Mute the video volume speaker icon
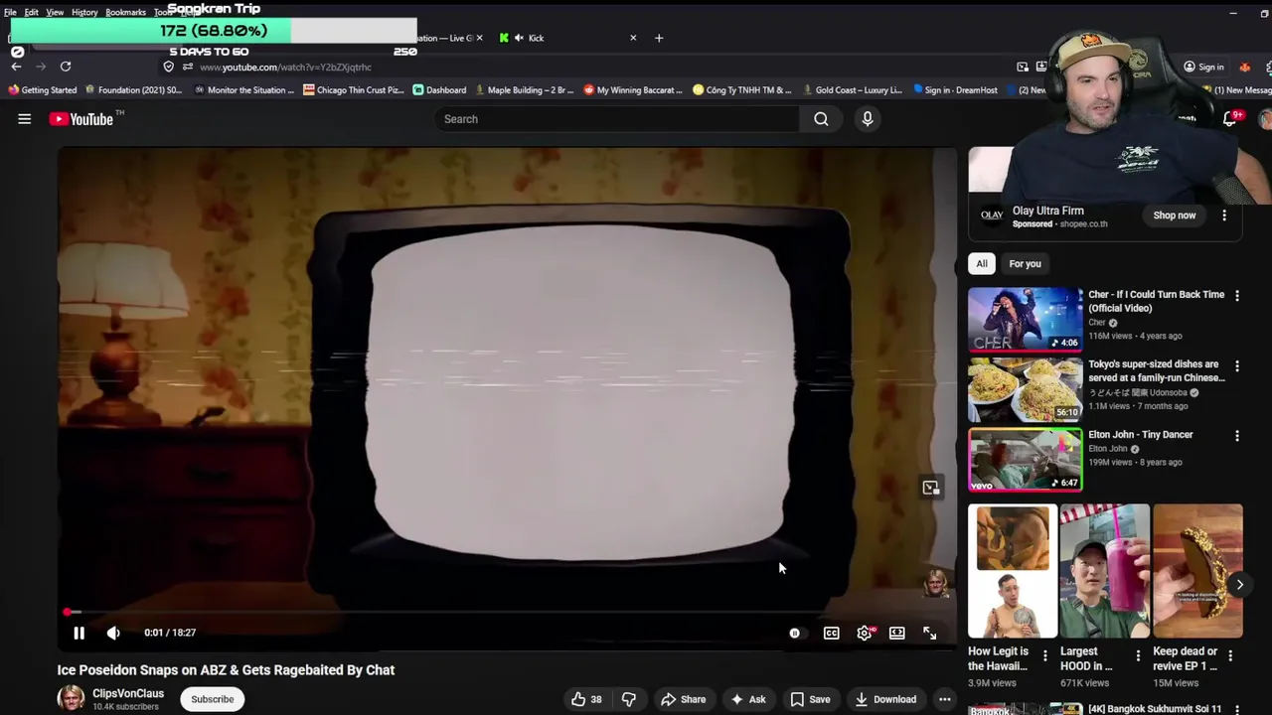Screen dimensions: 1272x715 (113, 633)
